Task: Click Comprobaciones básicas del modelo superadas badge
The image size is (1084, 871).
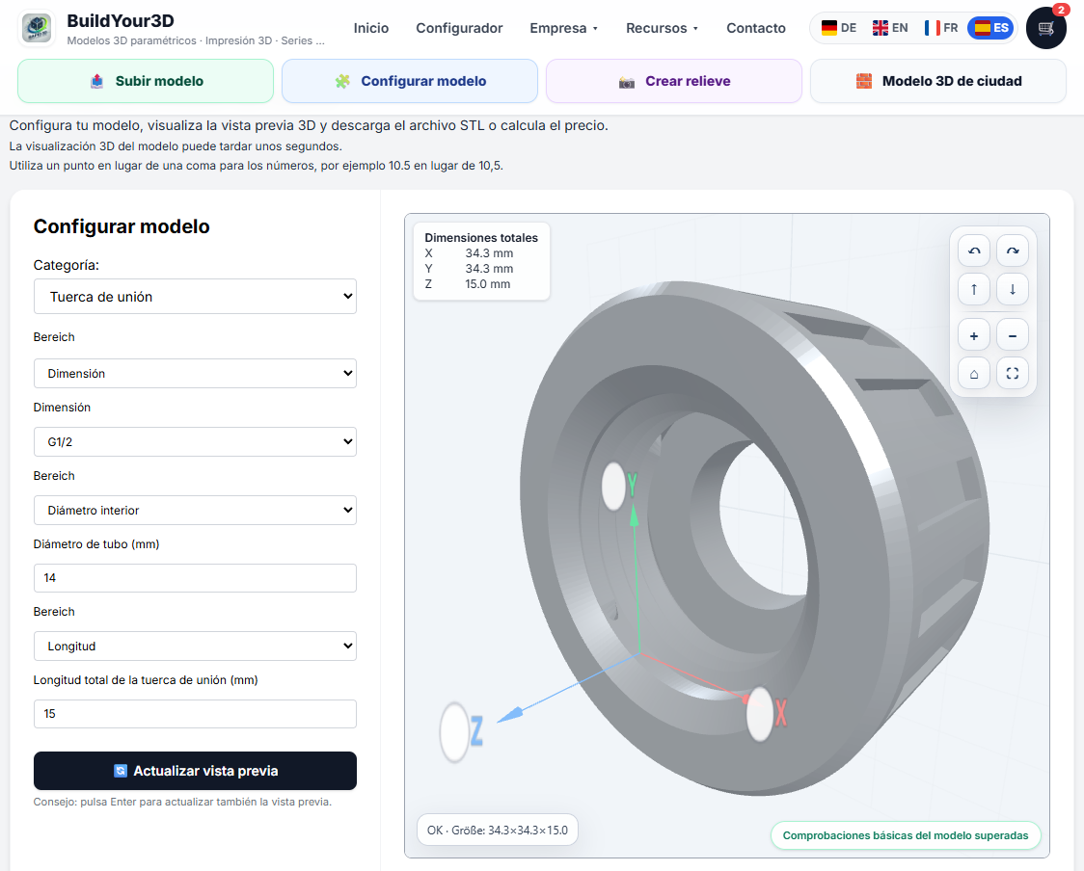Action: [906, 835]
